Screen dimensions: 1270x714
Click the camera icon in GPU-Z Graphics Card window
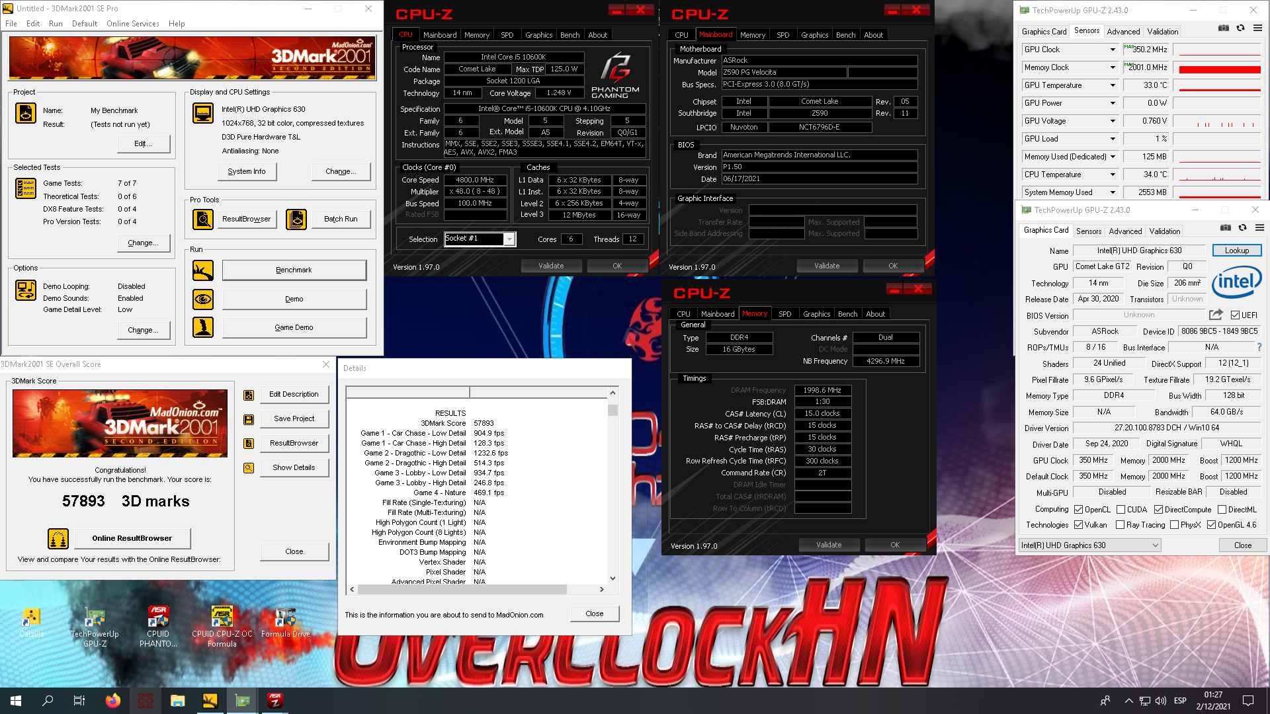[x=1226, y=228]
